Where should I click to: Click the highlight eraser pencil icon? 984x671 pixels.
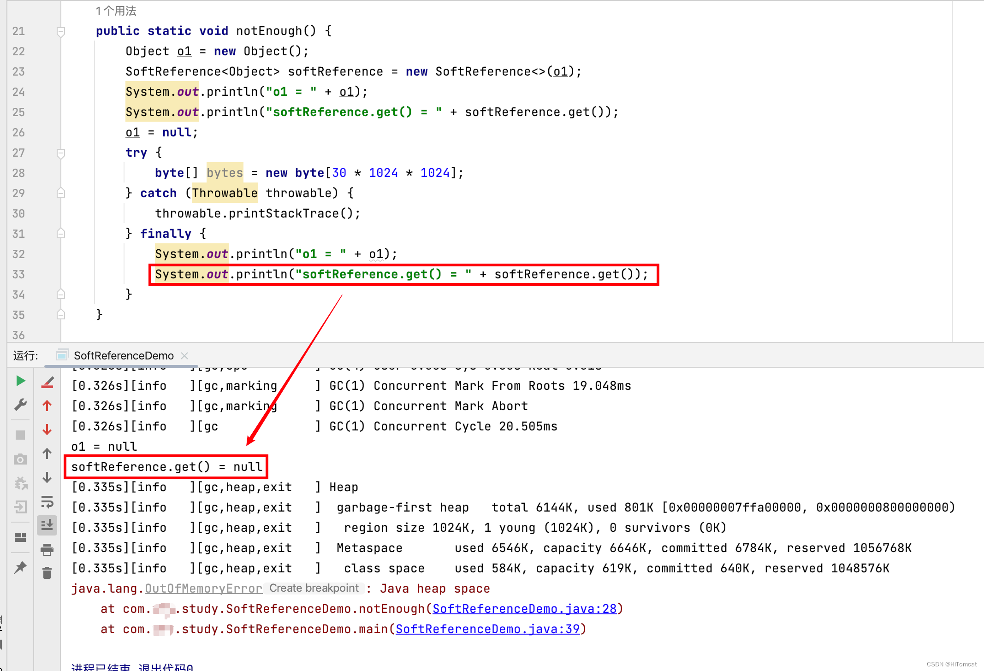47,382
